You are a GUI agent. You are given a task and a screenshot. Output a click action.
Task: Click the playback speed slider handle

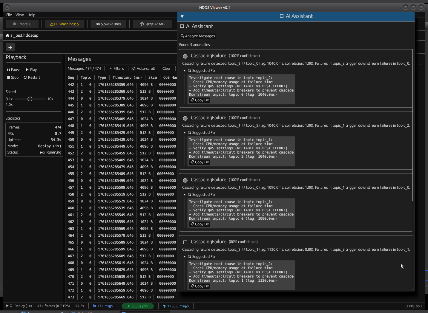pyautogui.click(x=30, y=99)
